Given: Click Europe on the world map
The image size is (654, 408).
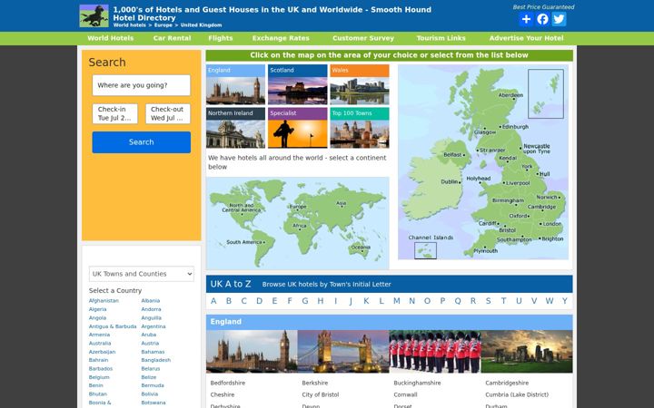Looking at the screenshot, I should coord(298,207).
